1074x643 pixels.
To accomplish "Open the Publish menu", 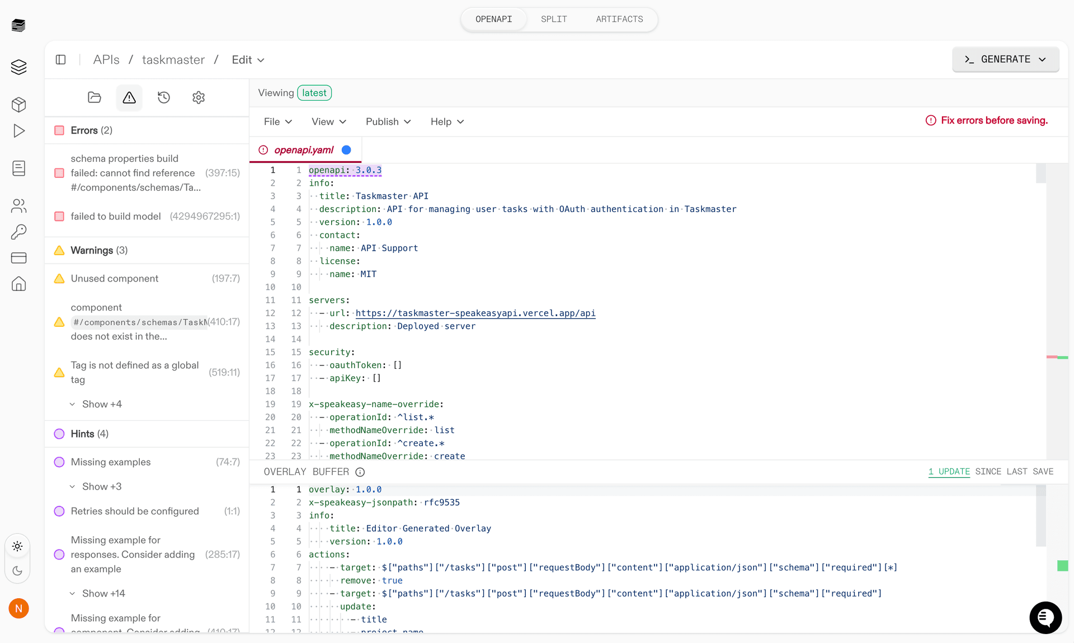I will (388, 121).
